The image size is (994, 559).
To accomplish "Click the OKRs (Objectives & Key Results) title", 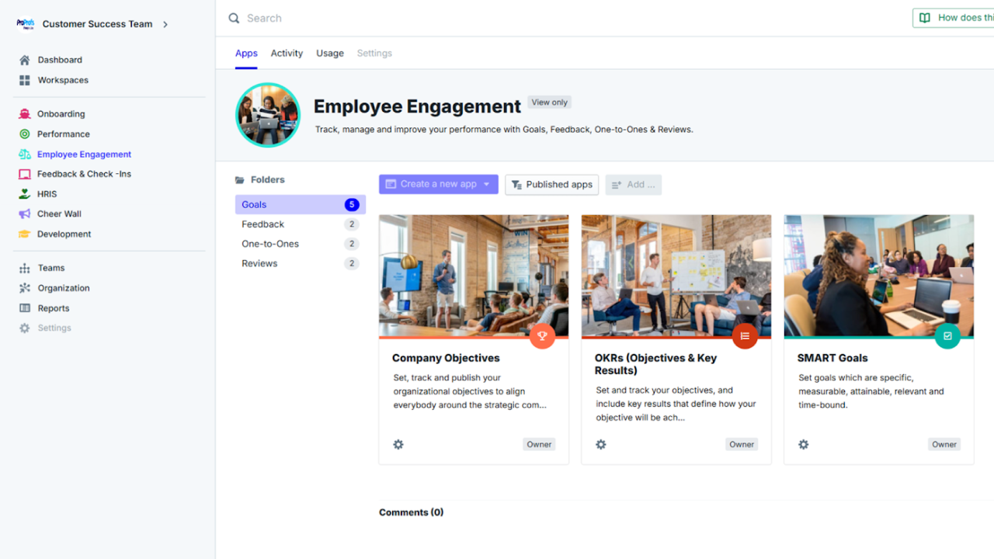I will pyautogui.click(x=655, y=364).
